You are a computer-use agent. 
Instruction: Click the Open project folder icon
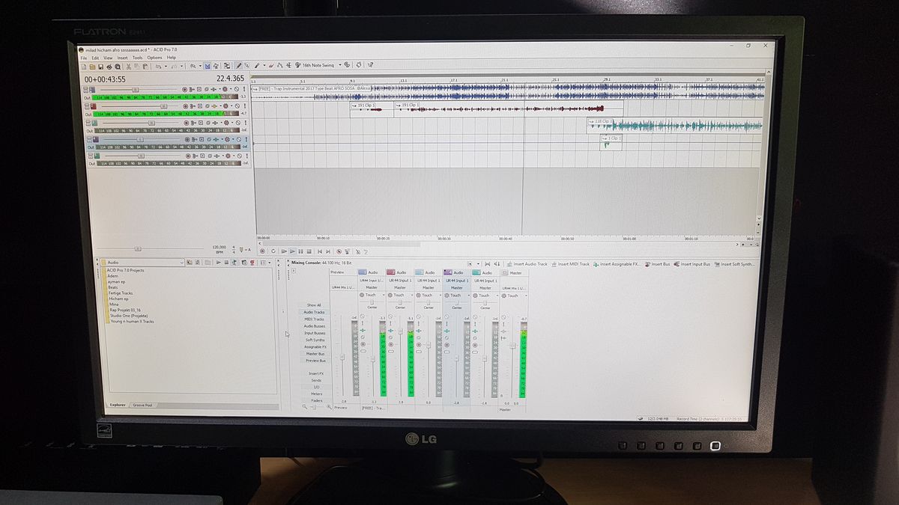pos(92,67)
